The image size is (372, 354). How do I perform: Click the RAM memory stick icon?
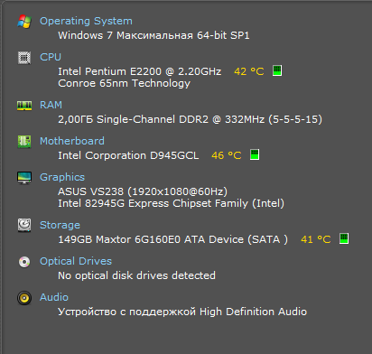(24, 106)
